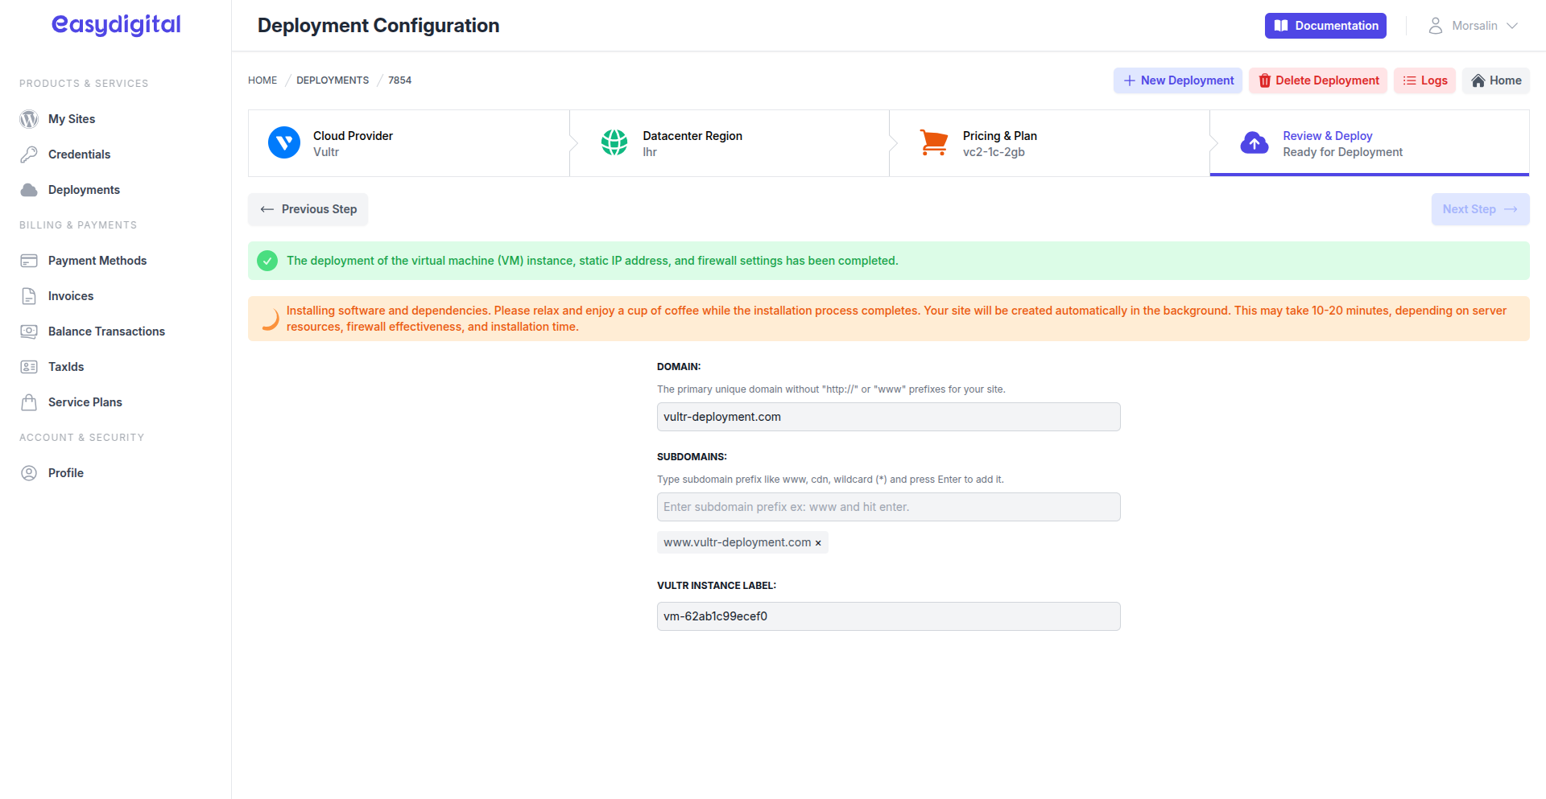Select the Profile icon in sidebar

coord(29,472)
